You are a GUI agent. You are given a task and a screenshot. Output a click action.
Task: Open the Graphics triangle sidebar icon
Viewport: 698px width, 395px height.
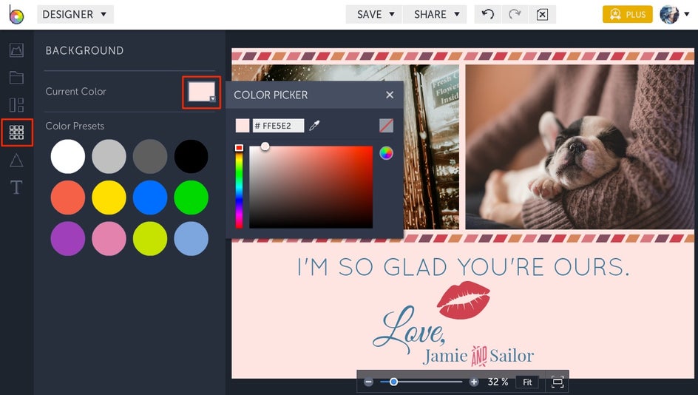pos(16,160)
